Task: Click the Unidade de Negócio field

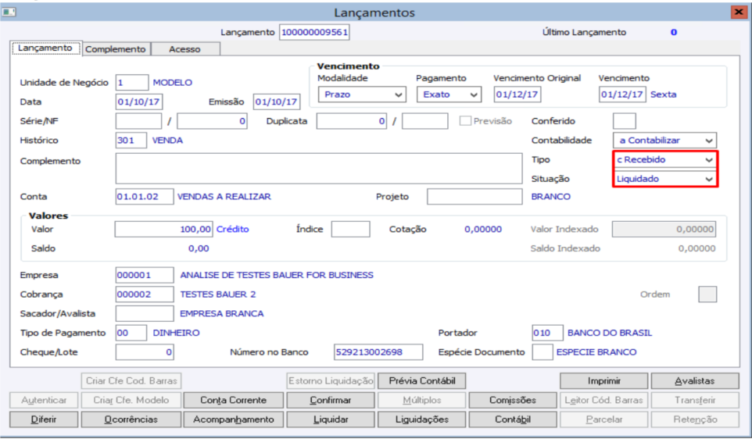Action: 132,83
